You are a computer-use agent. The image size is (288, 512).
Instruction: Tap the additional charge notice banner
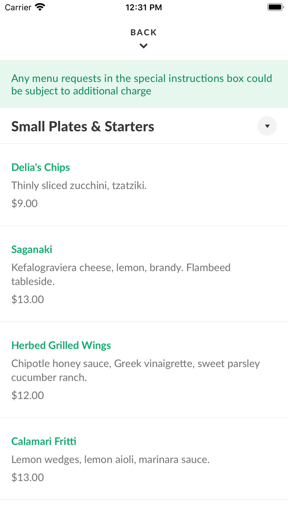[144, 84]
